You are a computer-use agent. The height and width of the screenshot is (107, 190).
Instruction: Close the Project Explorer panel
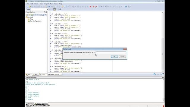pos(46,12)
